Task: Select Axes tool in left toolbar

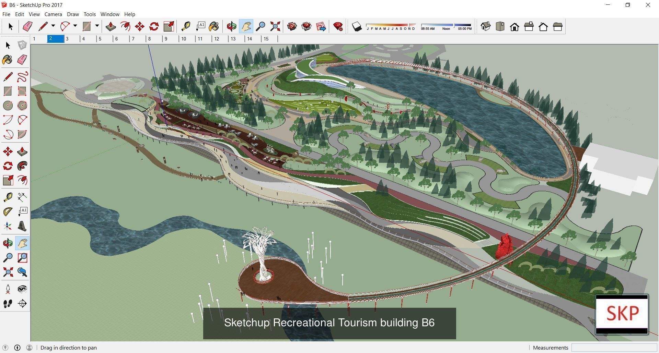Action: click(8, 226)
